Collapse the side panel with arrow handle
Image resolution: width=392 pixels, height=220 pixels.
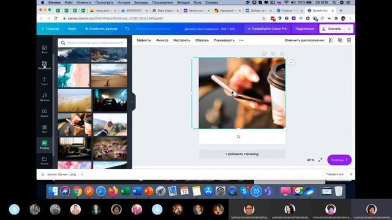point(132,102)
